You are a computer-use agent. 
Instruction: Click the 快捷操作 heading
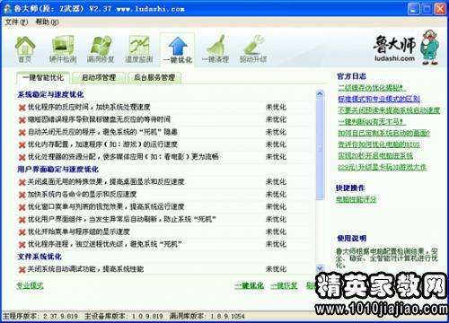pyautogui.click(x=350, y=188)
